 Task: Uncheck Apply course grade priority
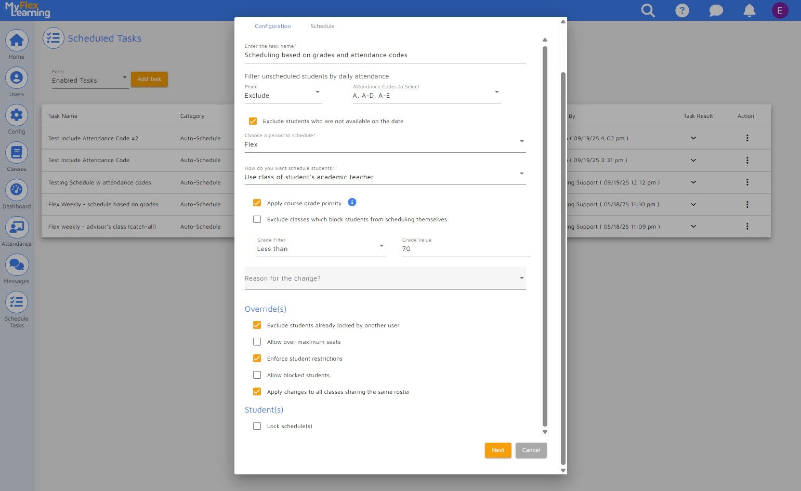257,203
